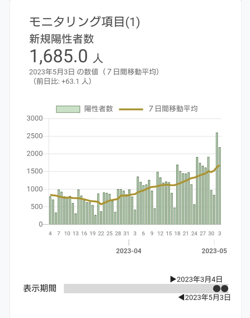
Task: Toggle the 陽性者数 legend green swatch
Action: (x=68, y=109)
